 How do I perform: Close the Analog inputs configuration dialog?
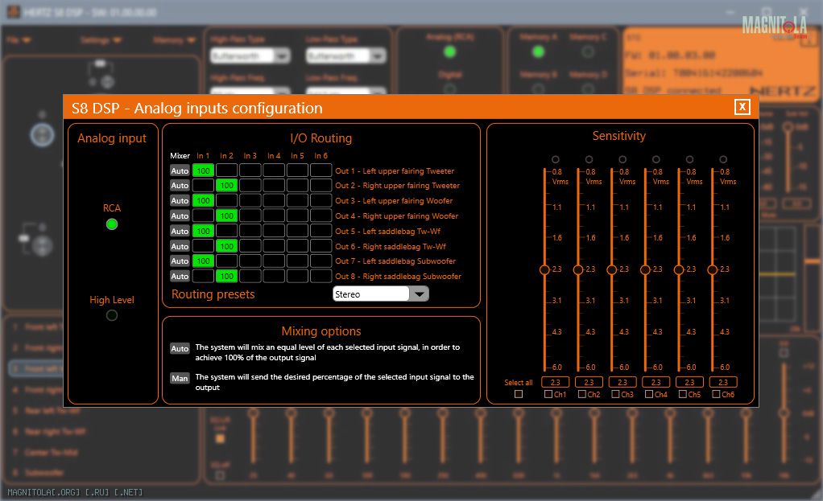742,107
